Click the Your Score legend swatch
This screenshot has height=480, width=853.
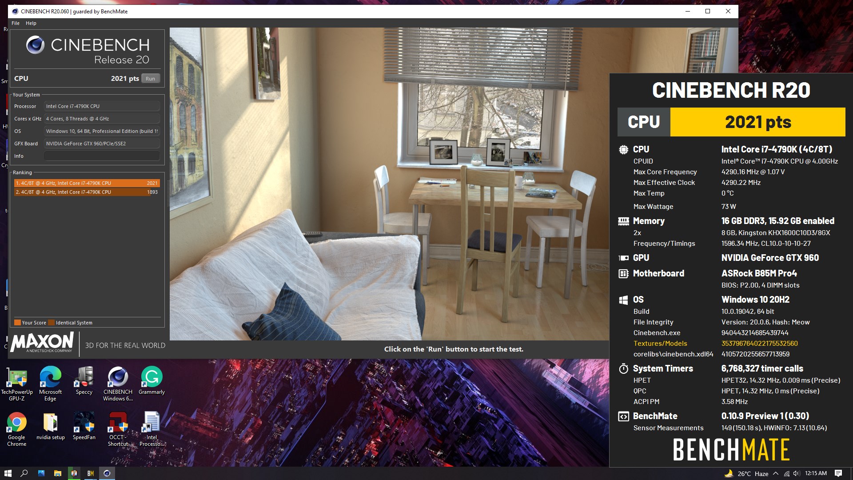click(x=17, y=323)
